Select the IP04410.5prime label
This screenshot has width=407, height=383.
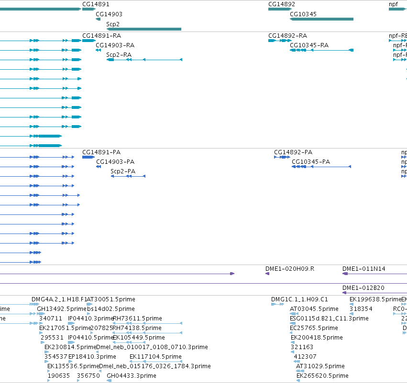click(x=91, y=337)
